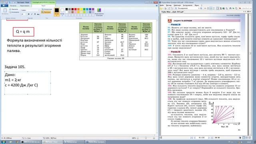Open the ? help menu in STDU Viewer

point(202,6)
